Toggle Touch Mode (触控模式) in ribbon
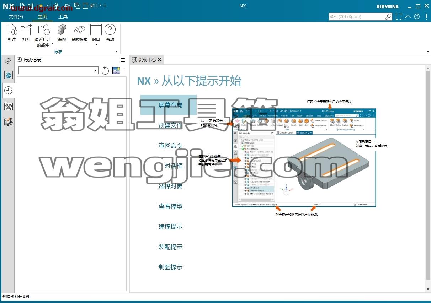The image size is (431, 303). (79, 30)
